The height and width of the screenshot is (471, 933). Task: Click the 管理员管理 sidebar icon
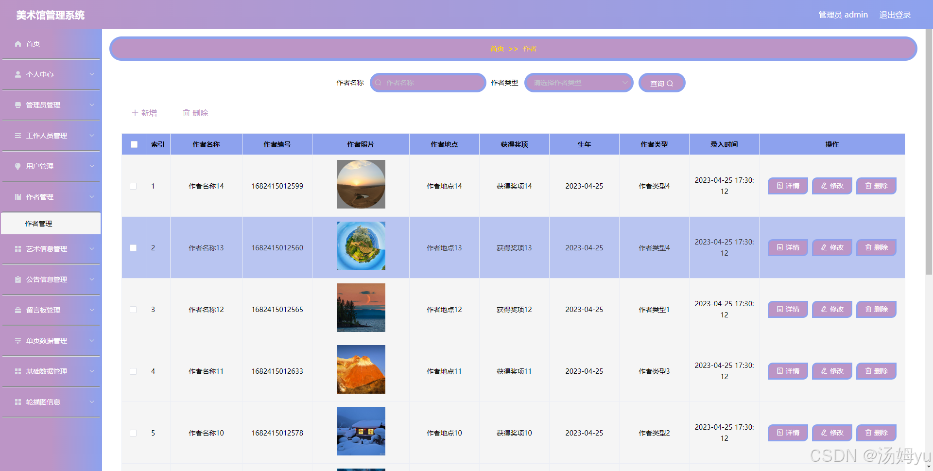point(18,105)
